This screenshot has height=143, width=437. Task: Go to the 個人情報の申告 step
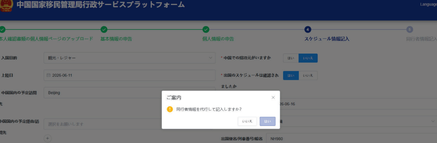218,39
